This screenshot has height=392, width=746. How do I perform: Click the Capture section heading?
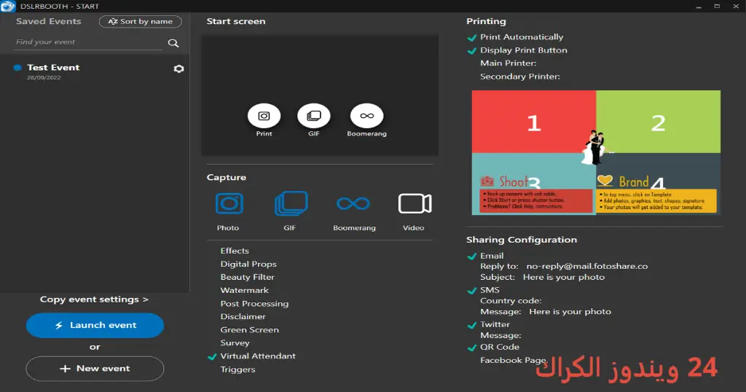click(227, 178)
